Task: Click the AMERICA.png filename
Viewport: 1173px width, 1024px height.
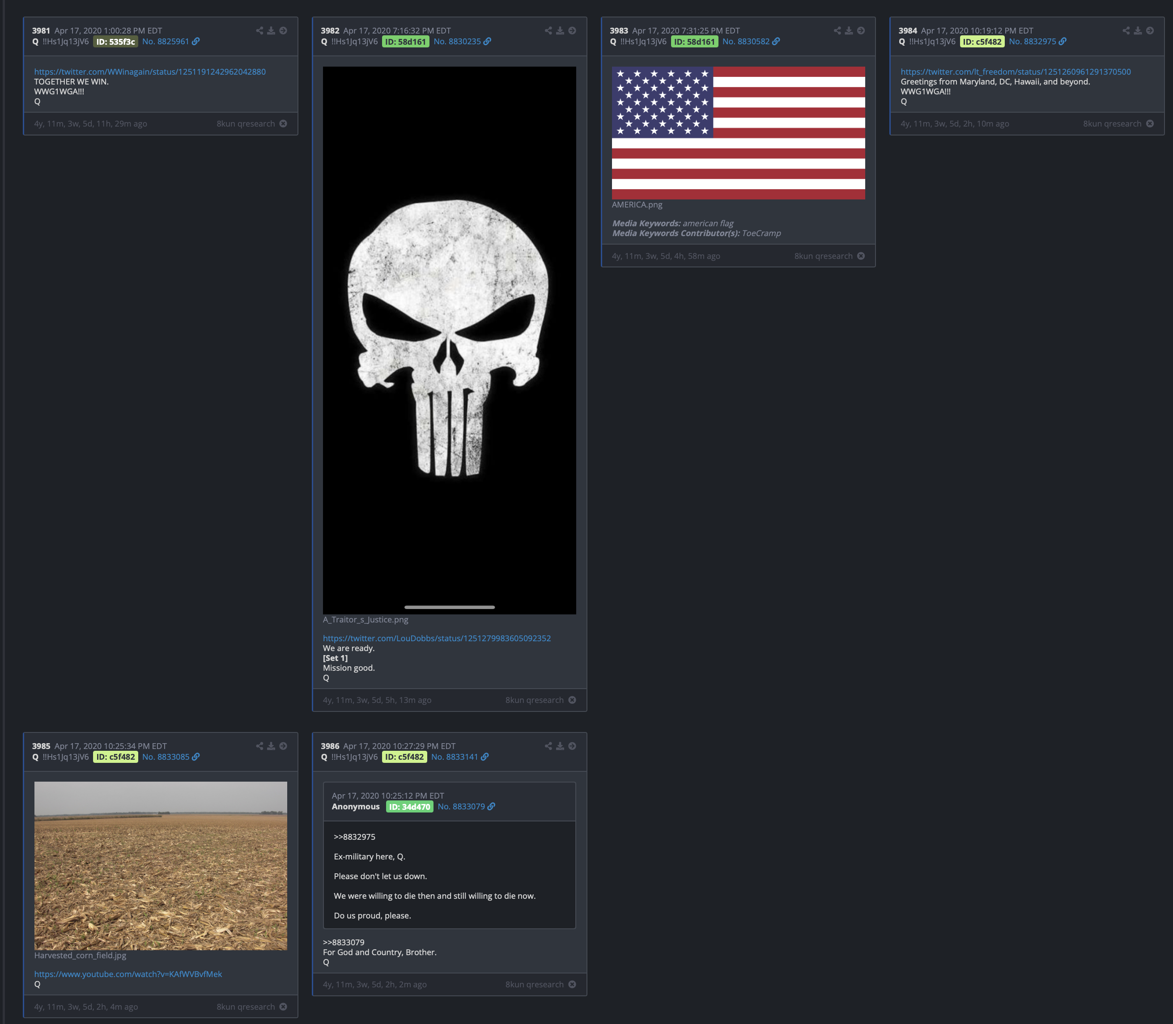Action: coord(637,205)
